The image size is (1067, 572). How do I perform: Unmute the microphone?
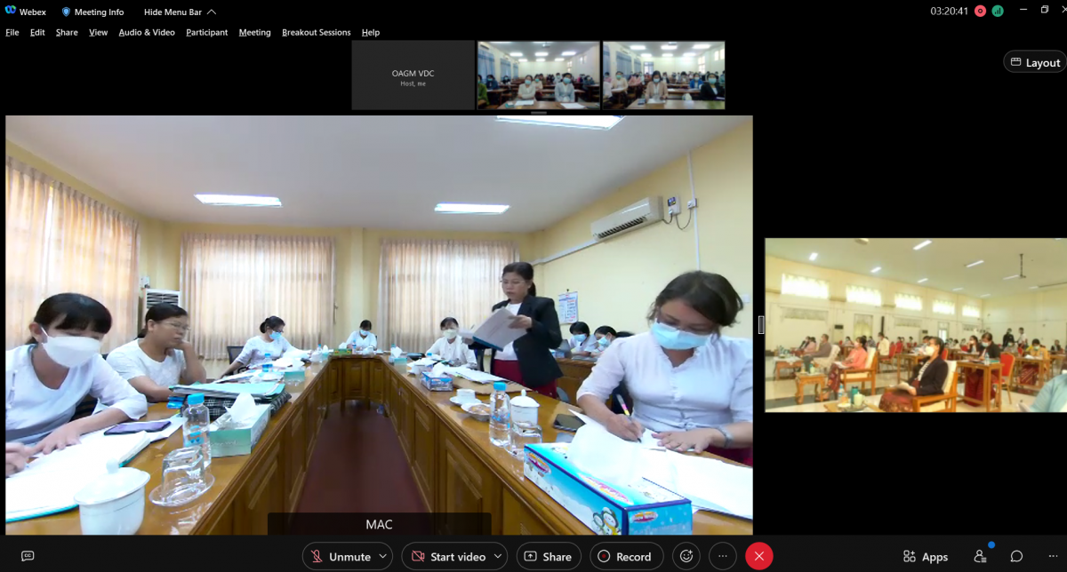click(340, 556)
